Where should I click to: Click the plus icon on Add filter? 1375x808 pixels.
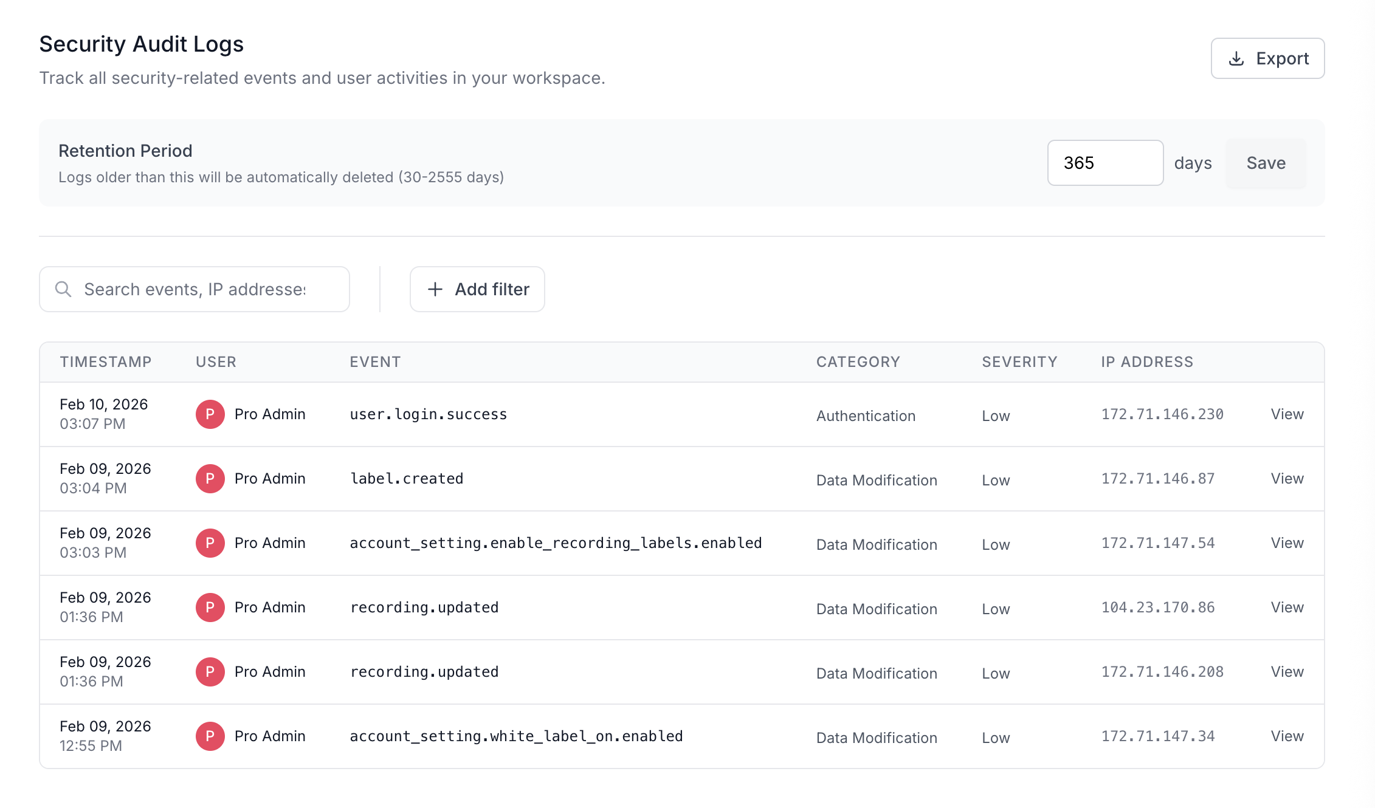click(435, 289)
